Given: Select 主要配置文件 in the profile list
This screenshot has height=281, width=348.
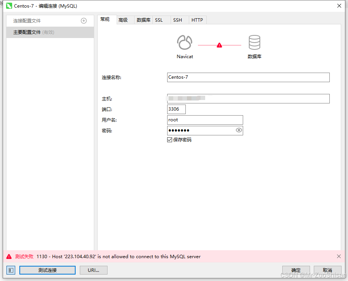Looking at the screenshot, I should pyautogui.click(x=50, y=32).
